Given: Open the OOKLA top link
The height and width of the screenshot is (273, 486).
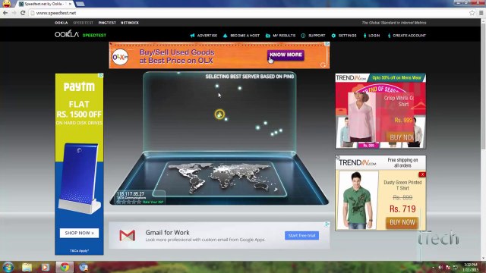Looking at the screenshot, I should (x=62, y=23).
